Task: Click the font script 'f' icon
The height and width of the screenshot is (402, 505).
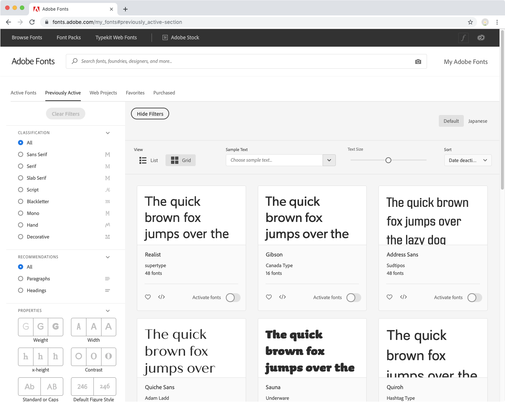Action: click(x=463, y=37)
